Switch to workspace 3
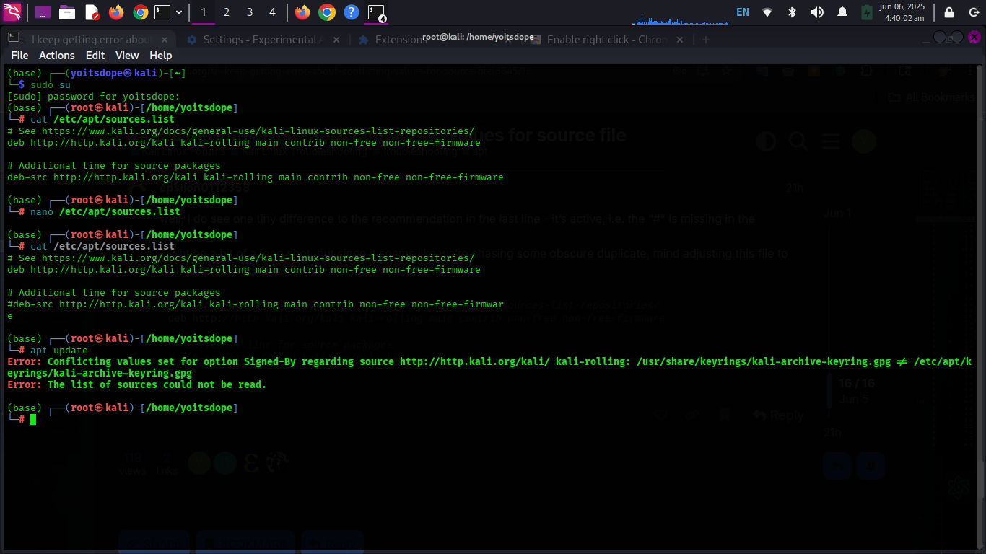The width and height of the screenshot is (986, 554). coord(250,12)
